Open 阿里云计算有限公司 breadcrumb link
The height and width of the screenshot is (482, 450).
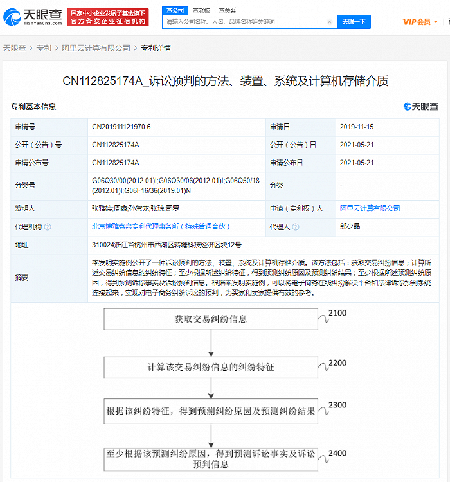coord(96,48)
